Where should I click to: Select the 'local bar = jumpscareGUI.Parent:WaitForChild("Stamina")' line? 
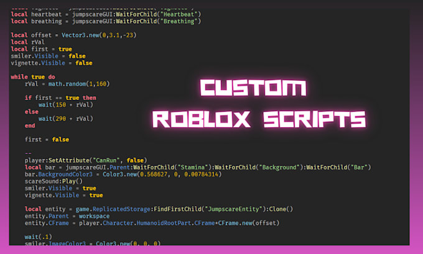(x=198, y=168)
